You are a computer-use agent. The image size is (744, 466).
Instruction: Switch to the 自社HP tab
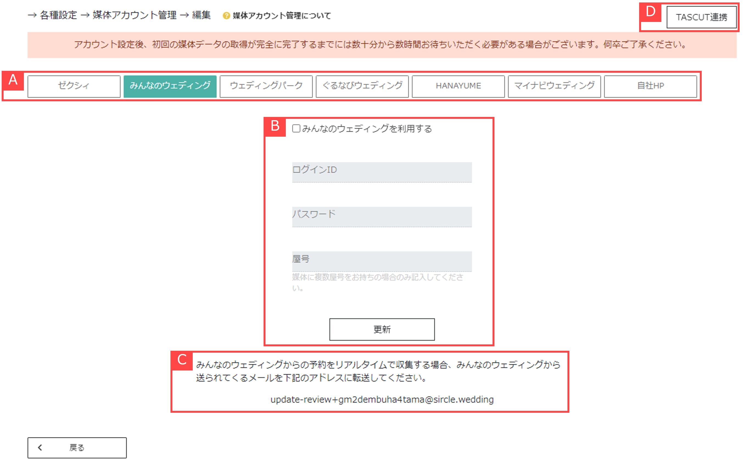(x=650, y=86)
